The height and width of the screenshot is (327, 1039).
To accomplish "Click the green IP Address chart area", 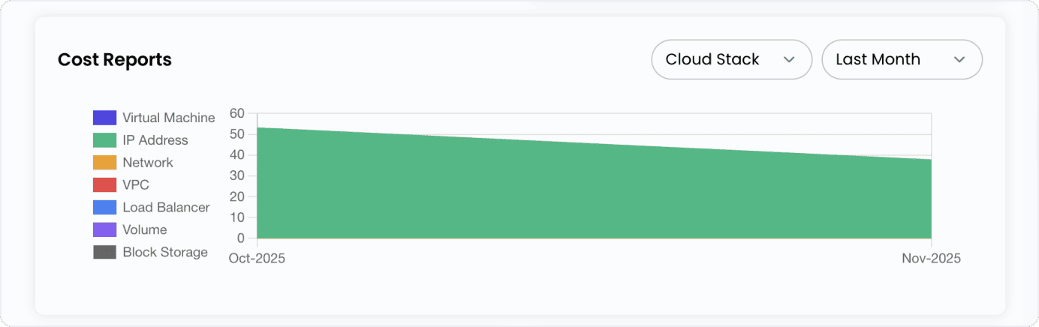I will (593, 195).
